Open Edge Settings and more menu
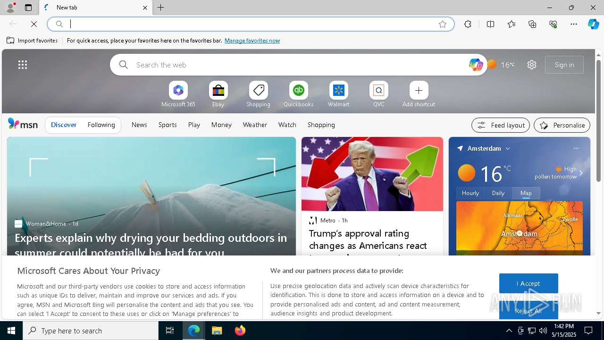Screen dimensions: 604x340 pos(574,24)
